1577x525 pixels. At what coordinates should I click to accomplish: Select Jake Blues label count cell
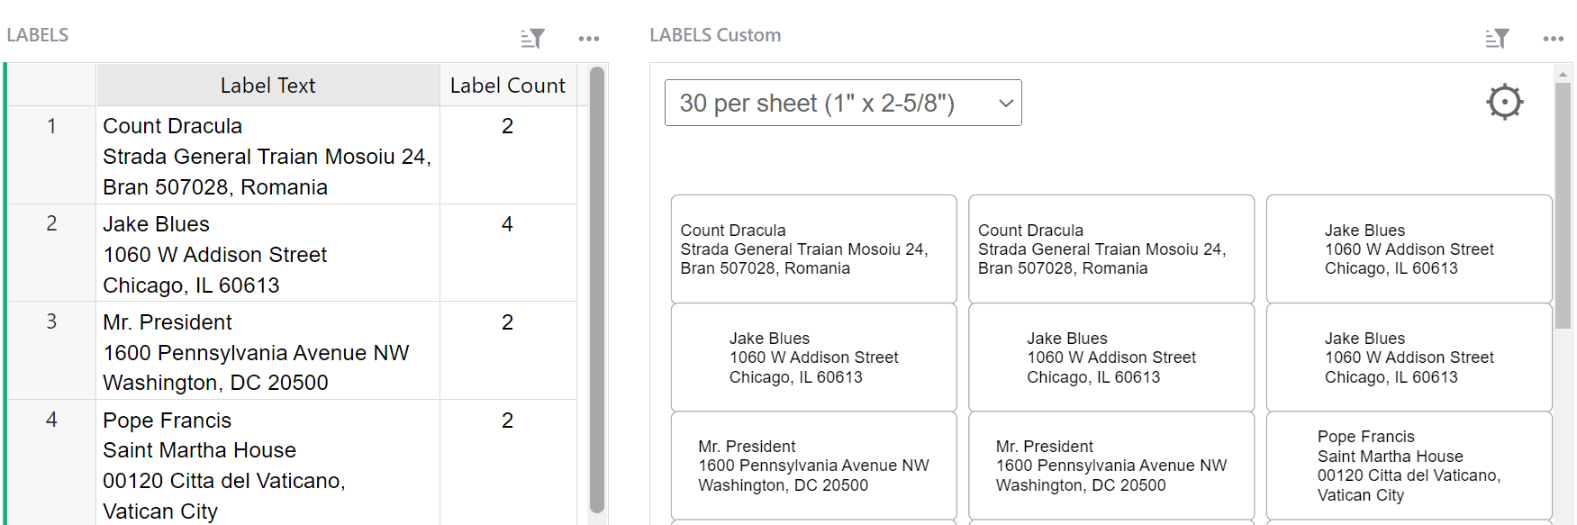[x=507, y=224]
